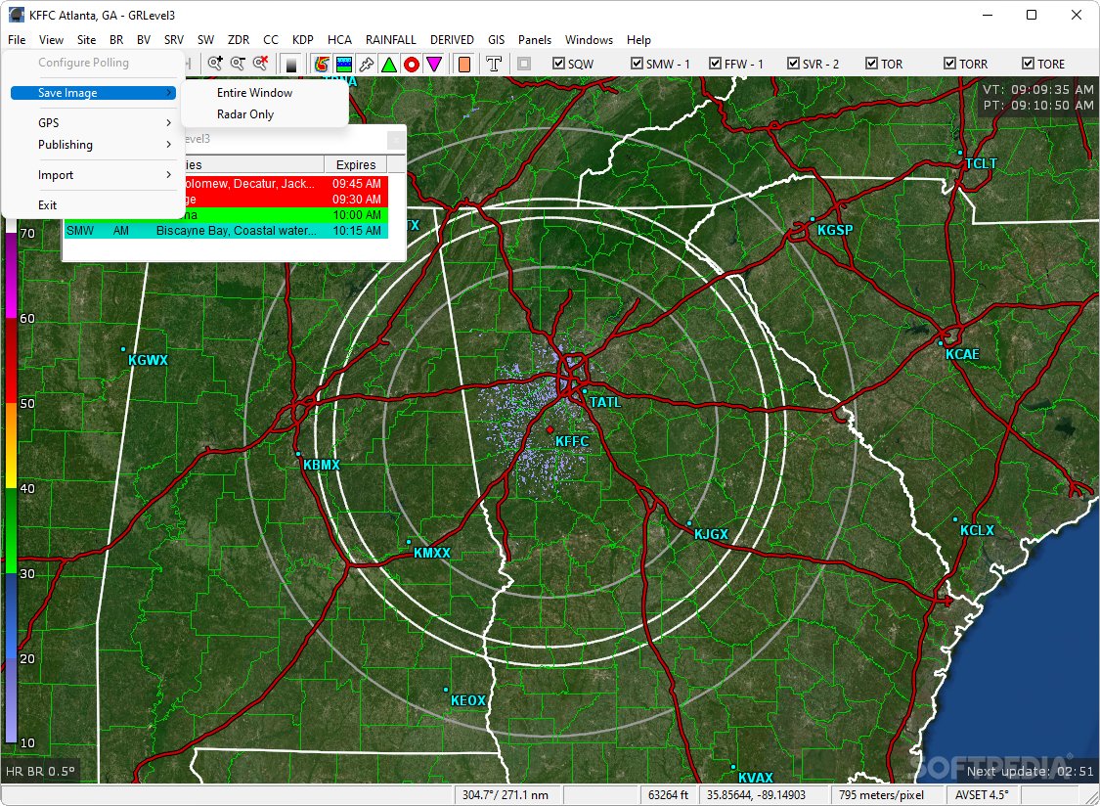This screenshot has height=806, width=1100.
Task: Click the zoom out magnifier icon
Action: 238,64
